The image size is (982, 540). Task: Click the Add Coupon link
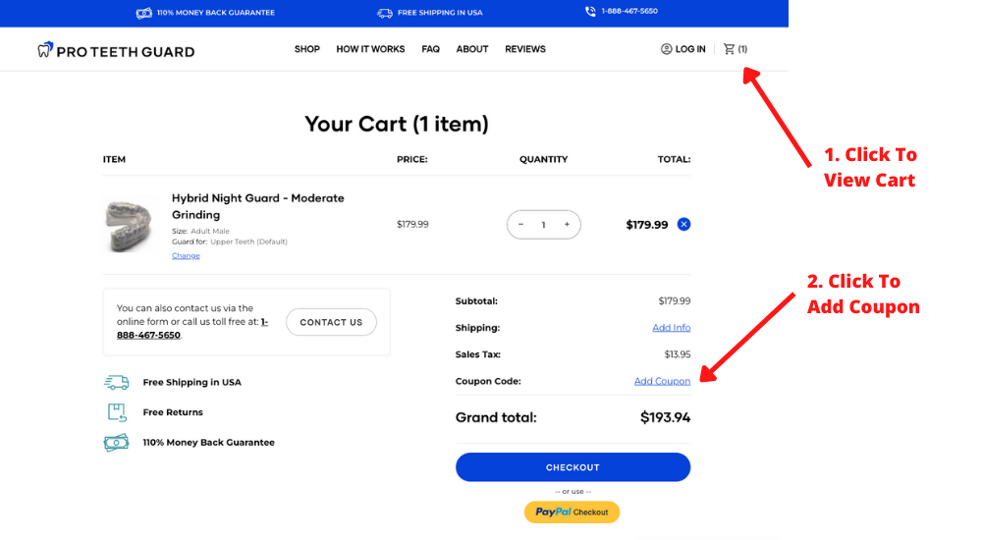pos(662,381)
